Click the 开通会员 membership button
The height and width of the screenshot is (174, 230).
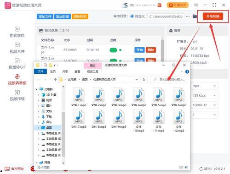coord(178,5)
